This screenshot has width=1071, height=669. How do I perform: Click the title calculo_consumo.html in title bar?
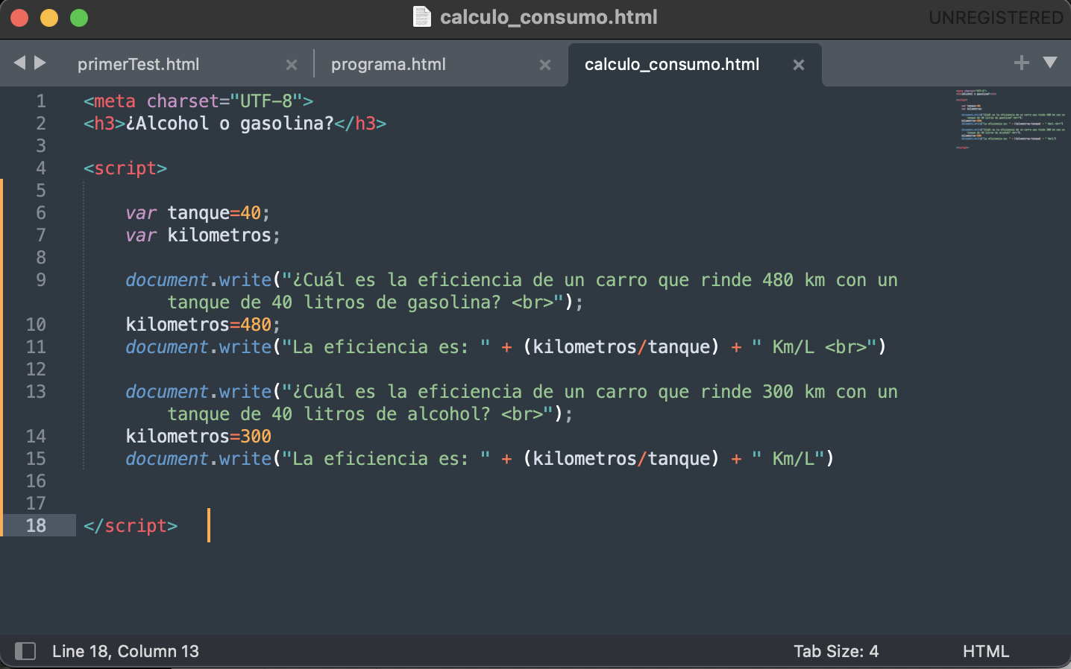pos(549,17)
